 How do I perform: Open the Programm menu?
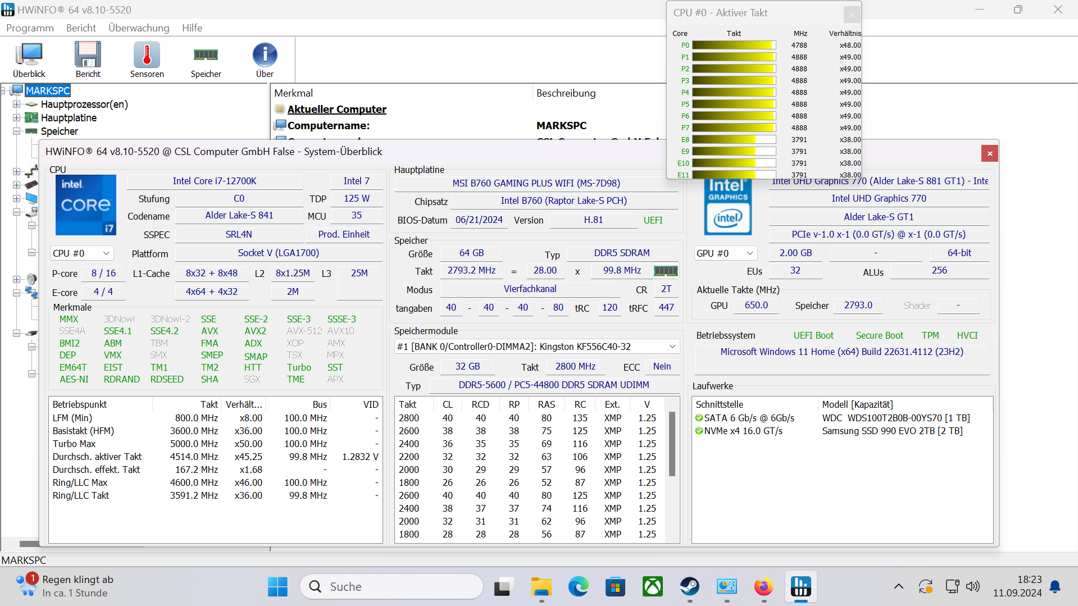(30, 28)
